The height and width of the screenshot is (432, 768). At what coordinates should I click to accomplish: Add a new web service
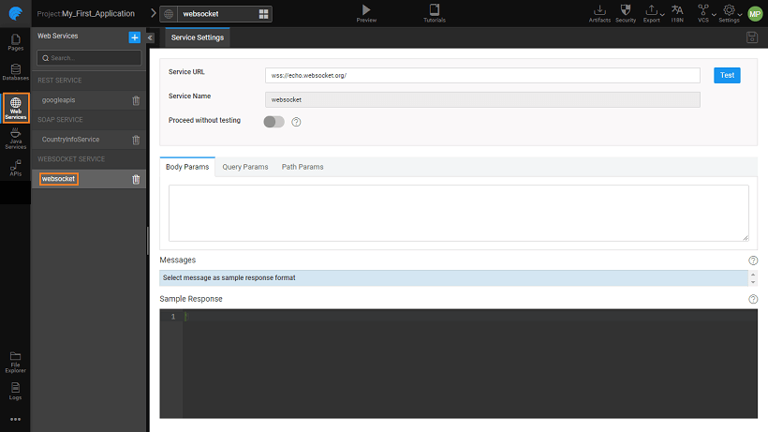(x=134, y=37)
